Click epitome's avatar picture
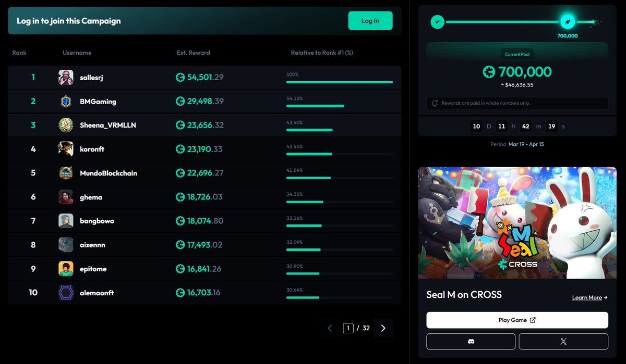The image size is (626, 364). pos(66,269)
